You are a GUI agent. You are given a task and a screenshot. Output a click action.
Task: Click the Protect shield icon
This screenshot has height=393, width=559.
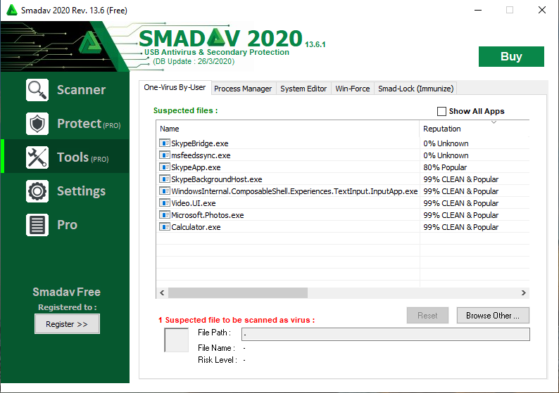click(37, 124)
